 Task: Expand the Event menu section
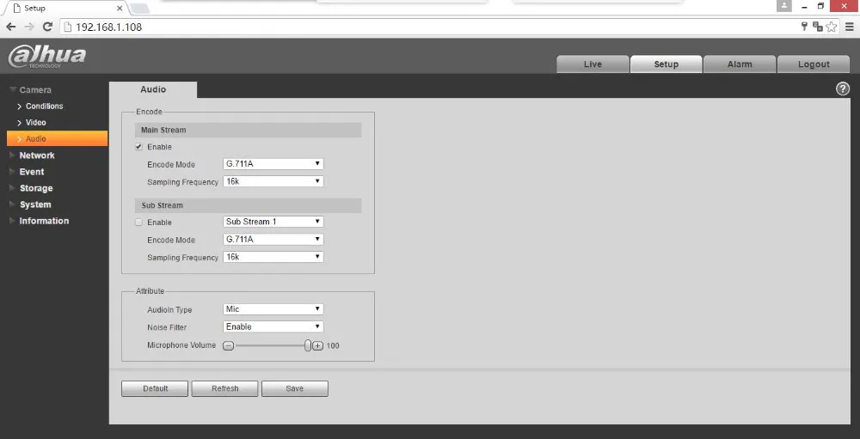point(31,172)
